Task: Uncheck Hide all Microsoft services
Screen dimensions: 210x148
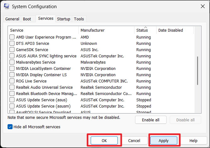Action: (x=10, y=127)
